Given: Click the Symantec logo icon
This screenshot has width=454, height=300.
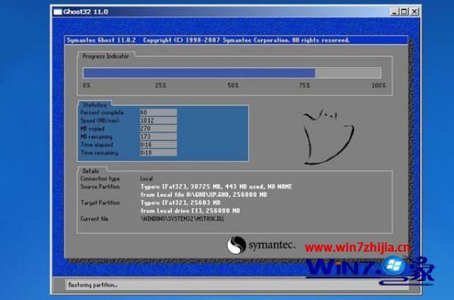Looking at the screenshot, I should click(236, 245).
